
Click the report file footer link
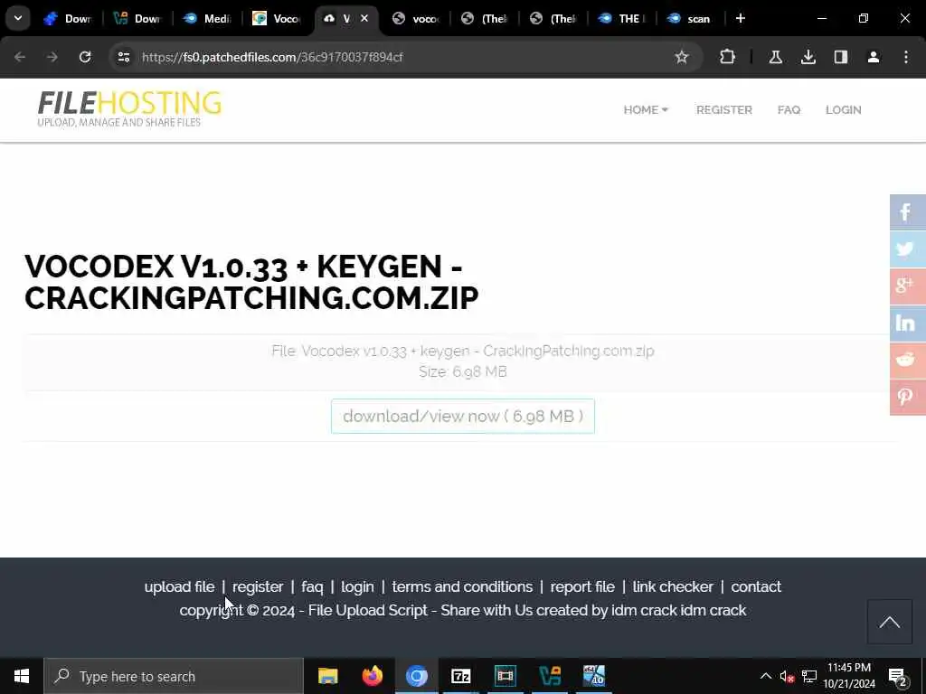pos(582,586)
